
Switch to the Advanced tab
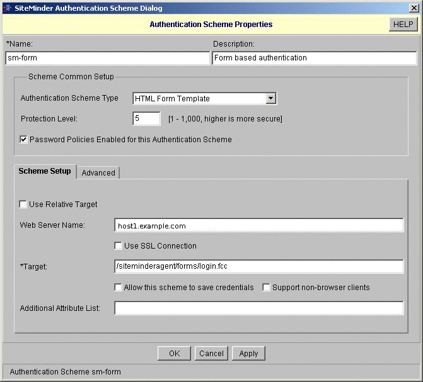point(98,172)
